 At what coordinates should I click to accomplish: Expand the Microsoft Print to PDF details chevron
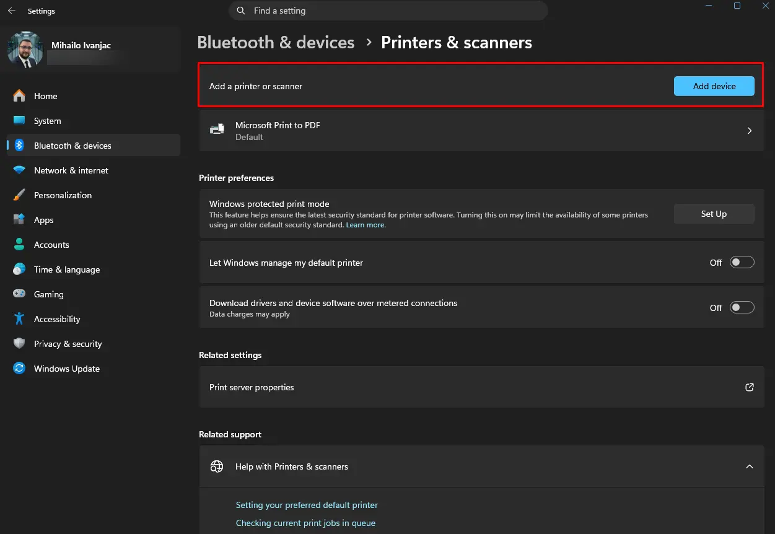[x=749, y=130]
